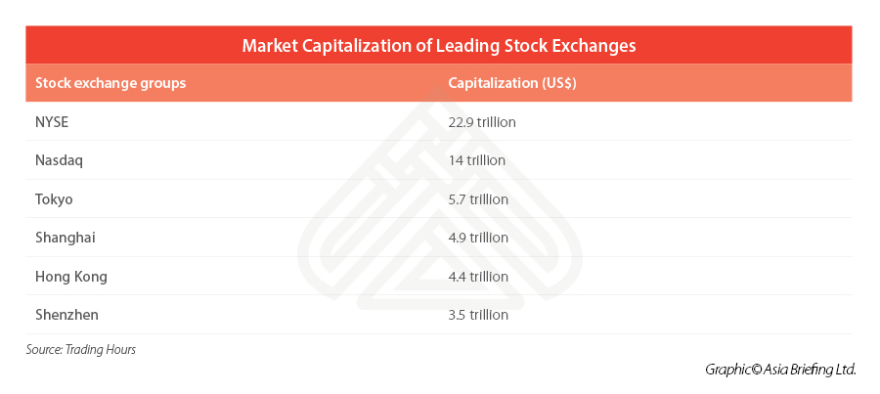Screen dimensions: 880x394
Task: Click 'Asia Briefing Ltd.' in the credit
Action: (811, 370)
